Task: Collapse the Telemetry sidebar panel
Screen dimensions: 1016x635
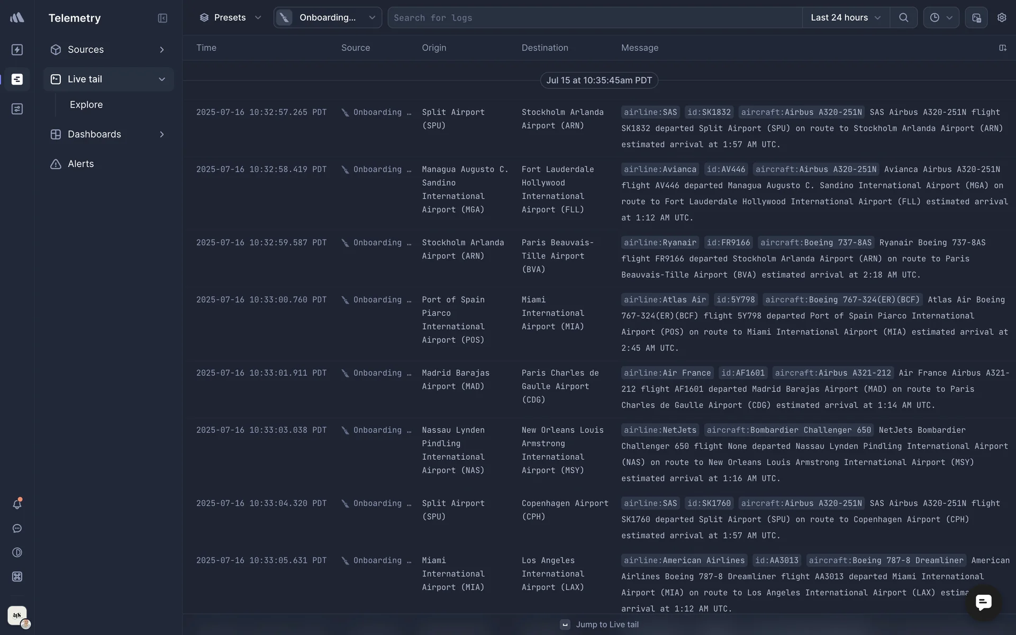Action: pos(162,18)
